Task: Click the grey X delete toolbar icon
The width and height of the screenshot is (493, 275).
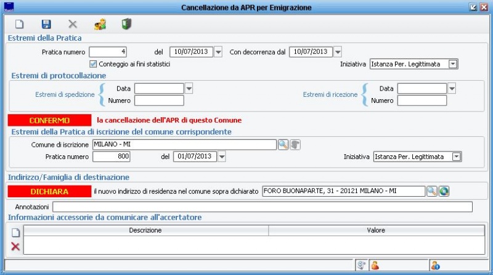Action: 73,24
